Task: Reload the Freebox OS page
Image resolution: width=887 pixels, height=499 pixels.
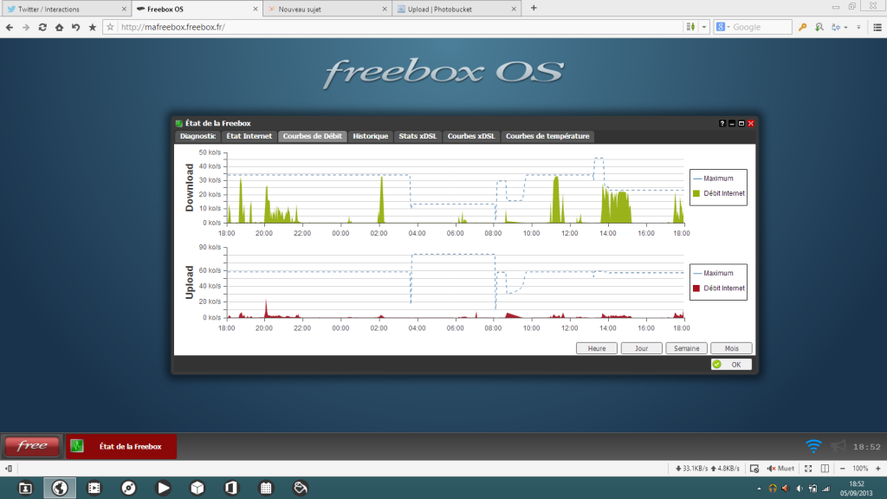Action: (42, 27)
